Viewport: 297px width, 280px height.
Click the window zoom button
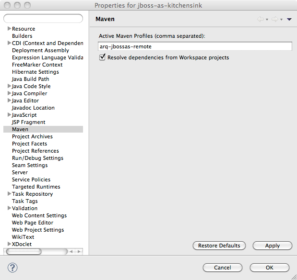tap(27, 5)
